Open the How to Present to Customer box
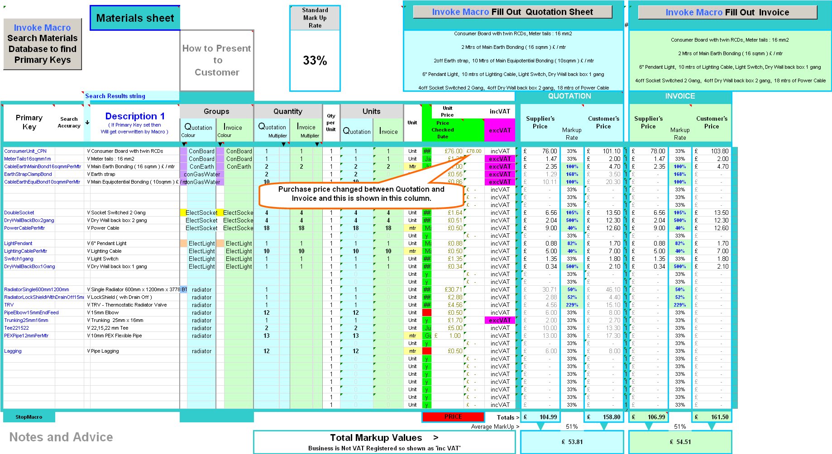Image resolution: width=832 pixels, height=454 pixels. [x=217, y=60]
